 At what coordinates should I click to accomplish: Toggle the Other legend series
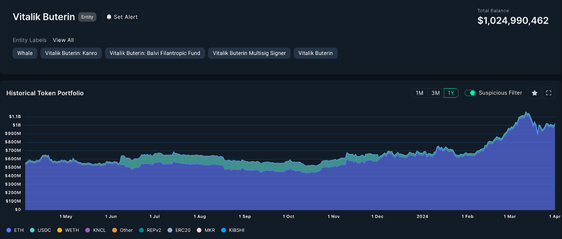pos(123,230)
